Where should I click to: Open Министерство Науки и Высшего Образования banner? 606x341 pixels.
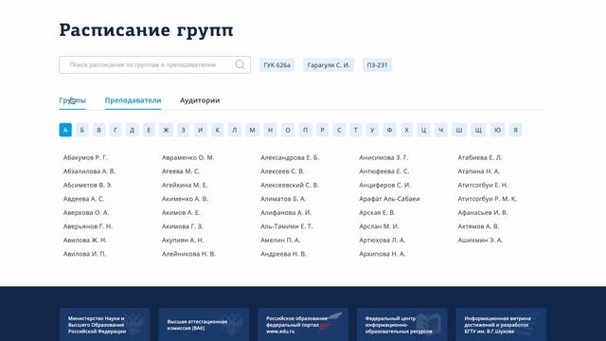coord(105,325)
